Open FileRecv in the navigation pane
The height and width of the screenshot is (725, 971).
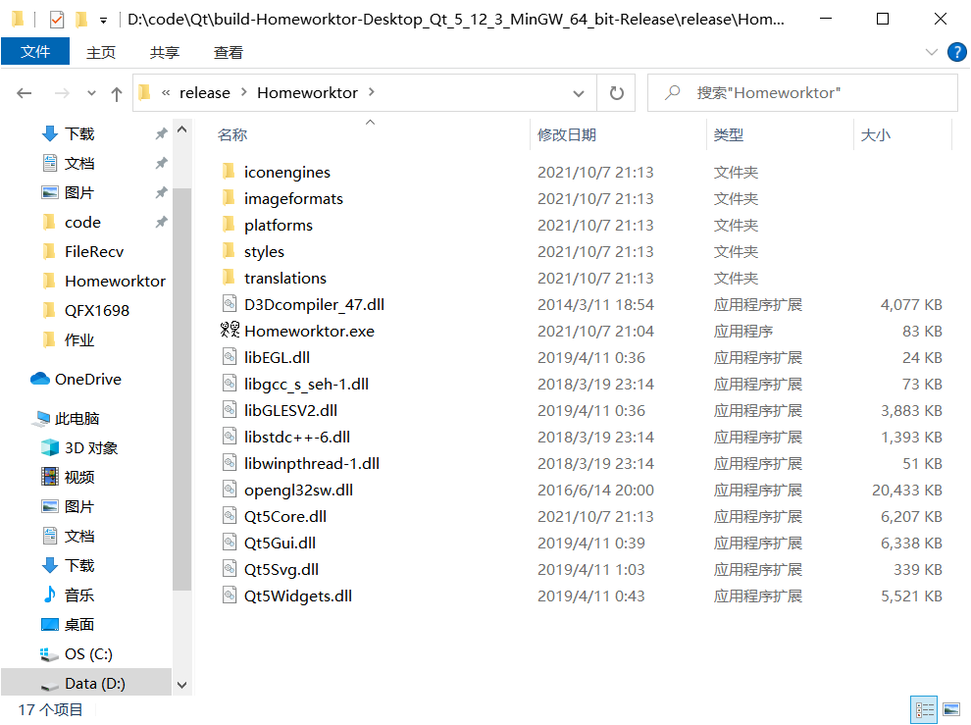[94, 251]
